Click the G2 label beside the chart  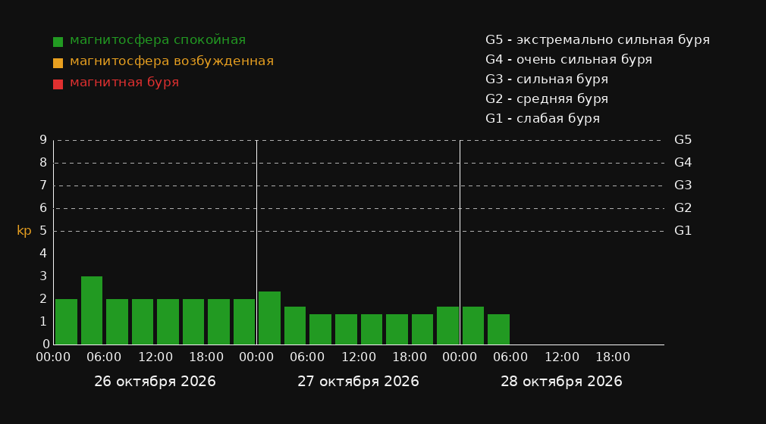coord(683,208)
